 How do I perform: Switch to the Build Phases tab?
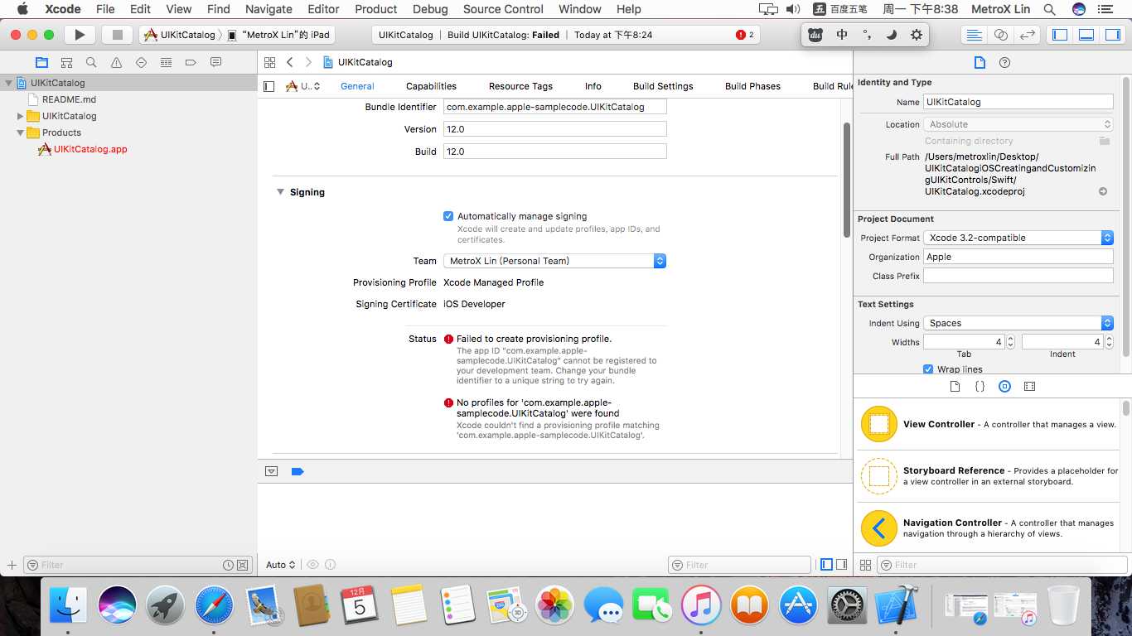click(752, 86)
